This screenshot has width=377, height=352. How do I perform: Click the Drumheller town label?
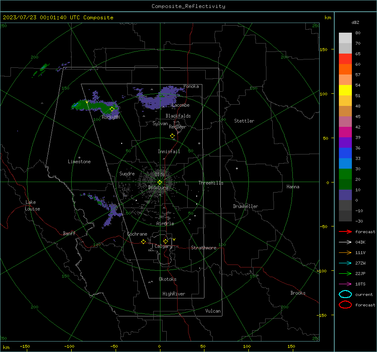pyautogui.click(x=245, y=206)
